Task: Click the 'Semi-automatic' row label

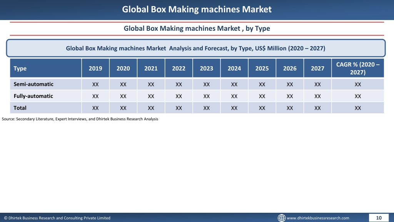Action: [33, 84]
